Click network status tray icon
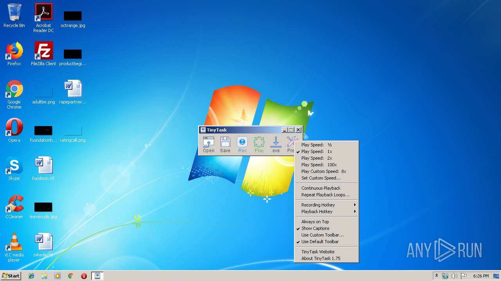The image size is (501, 281). [445, 276]
